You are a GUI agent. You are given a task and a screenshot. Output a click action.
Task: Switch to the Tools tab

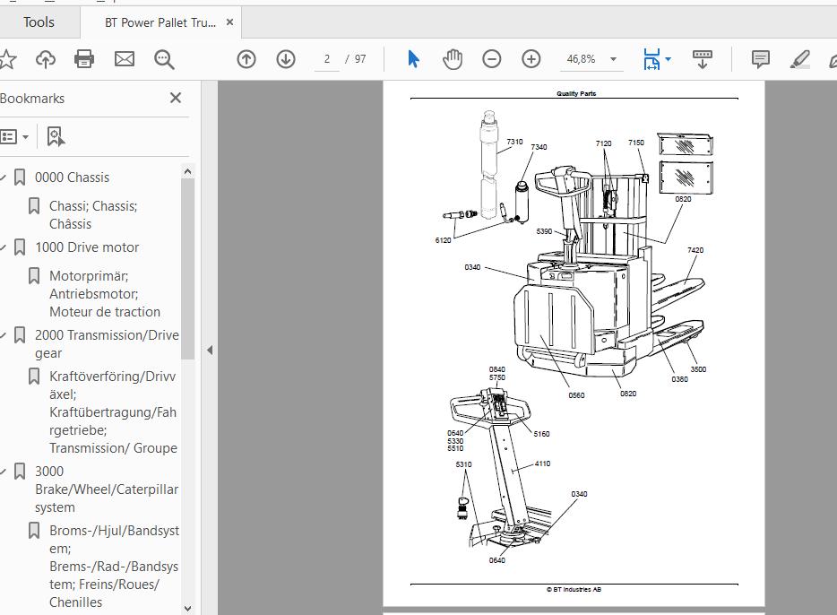(39, 22)
